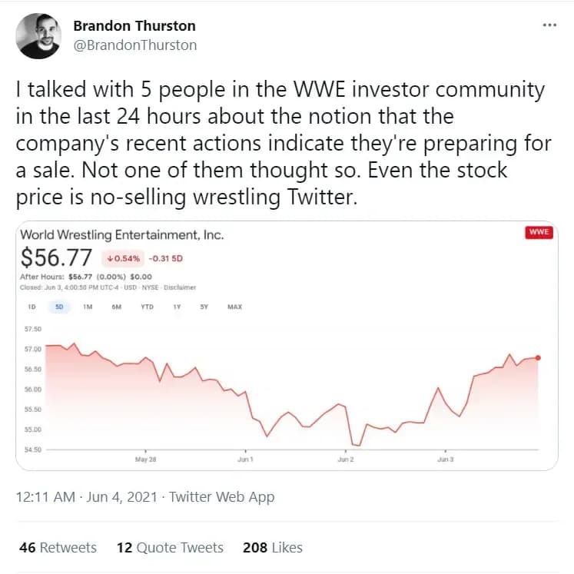
Task: Open the tweet timestamp link
Action: coord(88,497)
